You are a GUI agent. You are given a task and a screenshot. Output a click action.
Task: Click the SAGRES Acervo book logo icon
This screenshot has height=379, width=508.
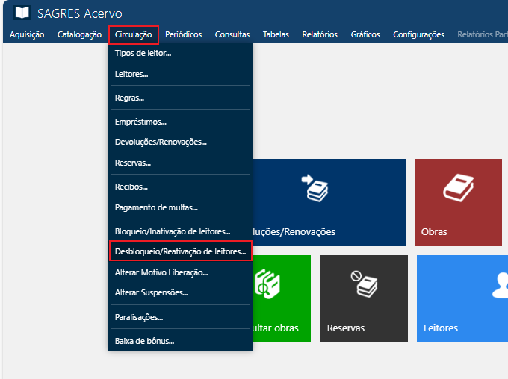(x=23, y=13)
